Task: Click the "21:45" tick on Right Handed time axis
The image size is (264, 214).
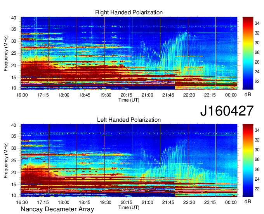Action: coord(168,95)
